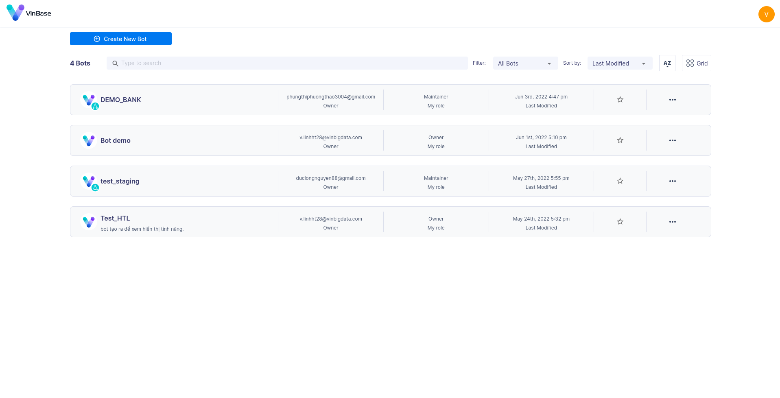Star the test_staging bot

click(620, 181)
